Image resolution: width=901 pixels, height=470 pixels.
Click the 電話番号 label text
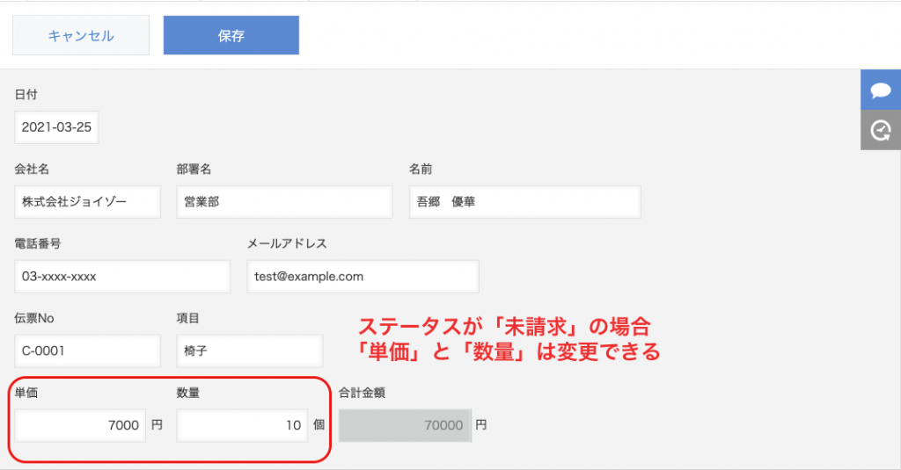38,244
